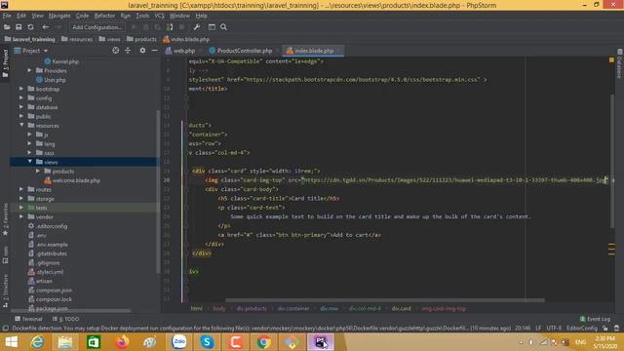Image resolution: width=624 pixels, height=351 pixels.
Task: Click the highlighted build icon in the toolbar
Action: point(170,27)
